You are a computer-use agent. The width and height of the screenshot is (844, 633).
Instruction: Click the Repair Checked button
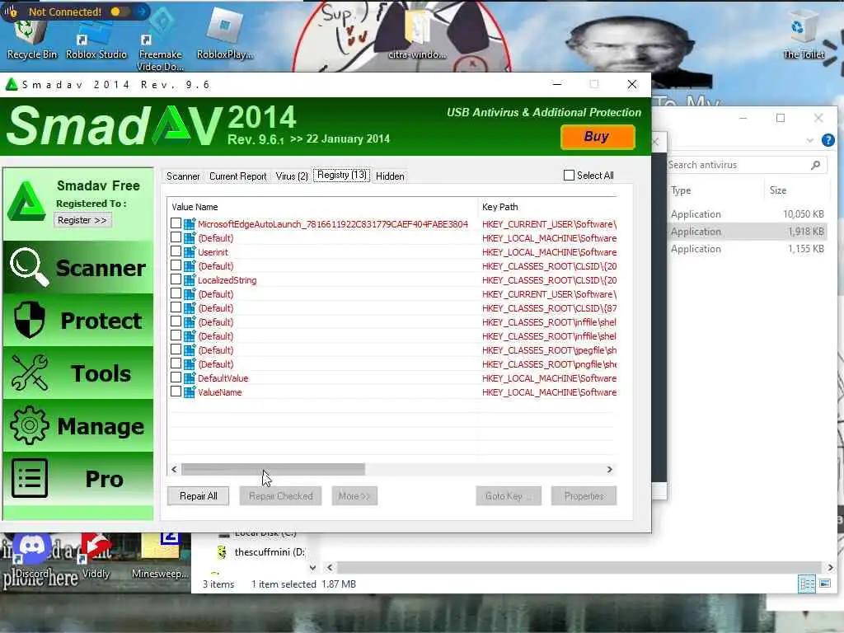click(x=280, y=495)
